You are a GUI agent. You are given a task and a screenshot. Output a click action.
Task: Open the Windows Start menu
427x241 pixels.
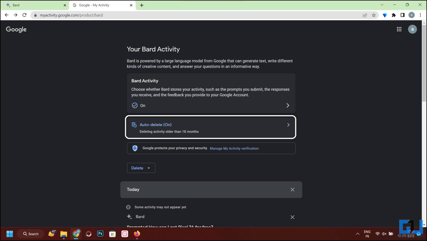(x=10, y=234)
